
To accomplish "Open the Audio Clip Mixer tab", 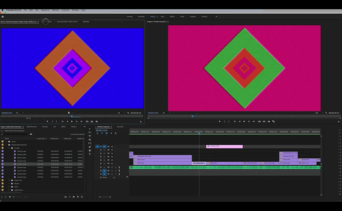I will pyautogui.click(x=67, y=22).
